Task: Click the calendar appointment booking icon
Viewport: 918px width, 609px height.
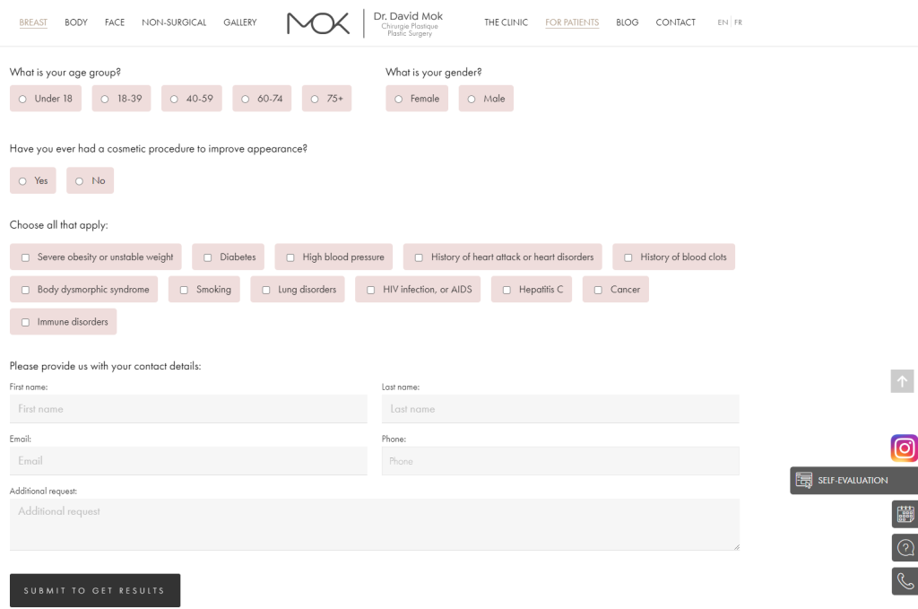Action: pyautogui.click(x=904, y=514)
